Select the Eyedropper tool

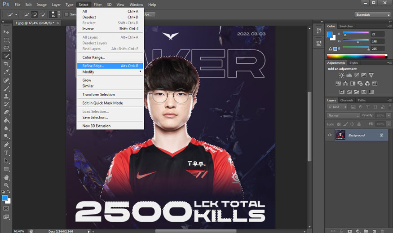pyautogui.click(x=6, y=72)
